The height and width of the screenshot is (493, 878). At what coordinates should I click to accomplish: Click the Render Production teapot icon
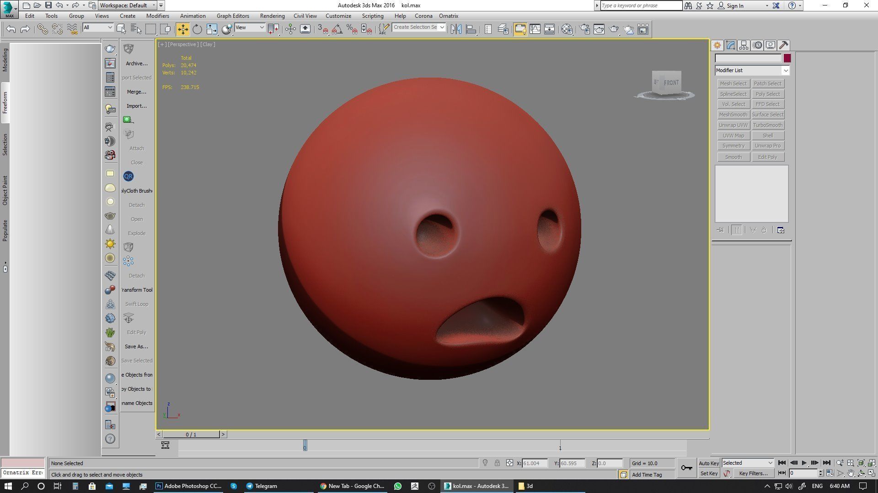pos(614,29)
